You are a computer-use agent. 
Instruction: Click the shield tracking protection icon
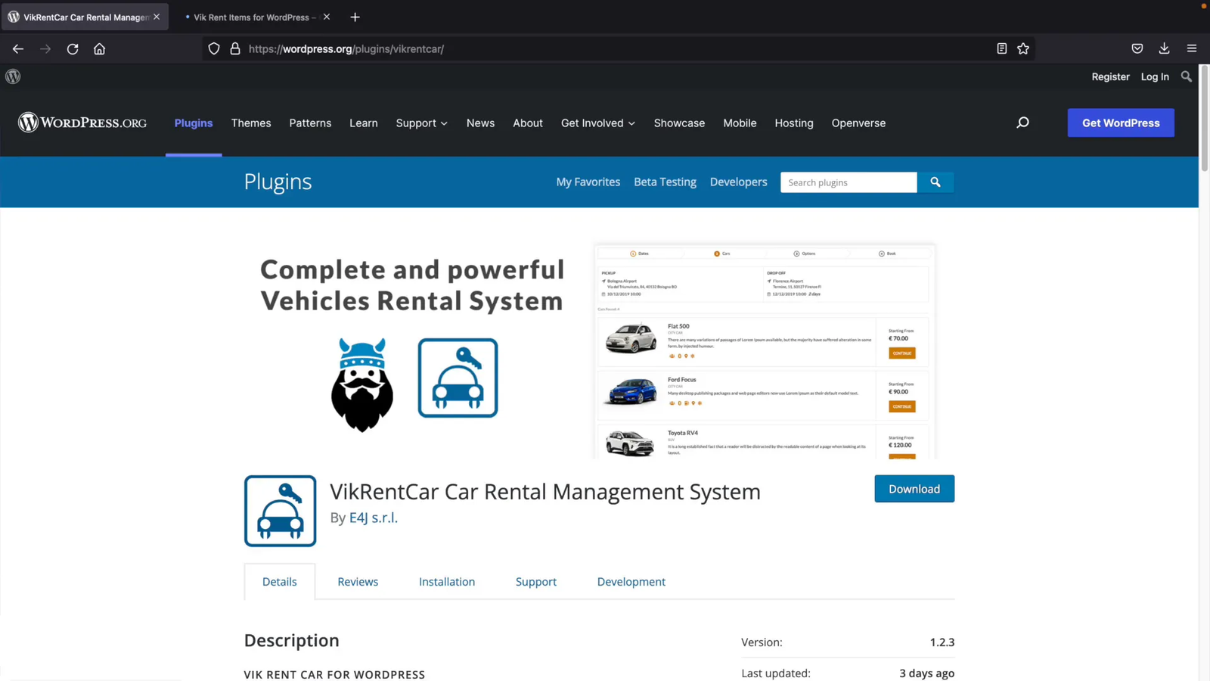[x=214, y=48]
